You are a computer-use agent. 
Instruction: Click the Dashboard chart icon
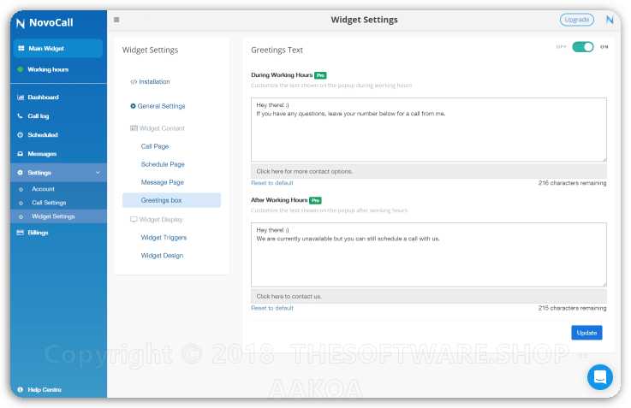[21, 98]
